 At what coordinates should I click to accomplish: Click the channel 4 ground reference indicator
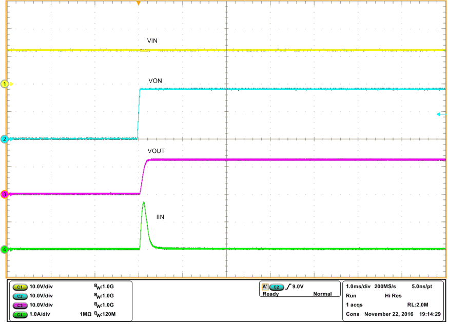coord(4,250)
